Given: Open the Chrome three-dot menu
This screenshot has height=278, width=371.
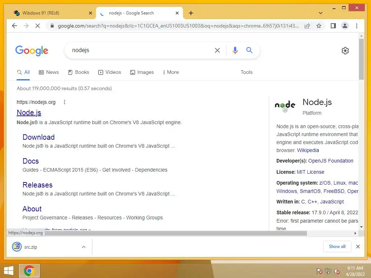Looking at the screenshot, I should pyautogui.click(x=357, y=26).
